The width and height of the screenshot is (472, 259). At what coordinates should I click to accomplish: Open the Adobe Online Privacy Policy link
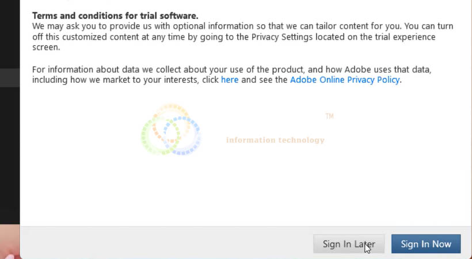(x=345, y=80)
